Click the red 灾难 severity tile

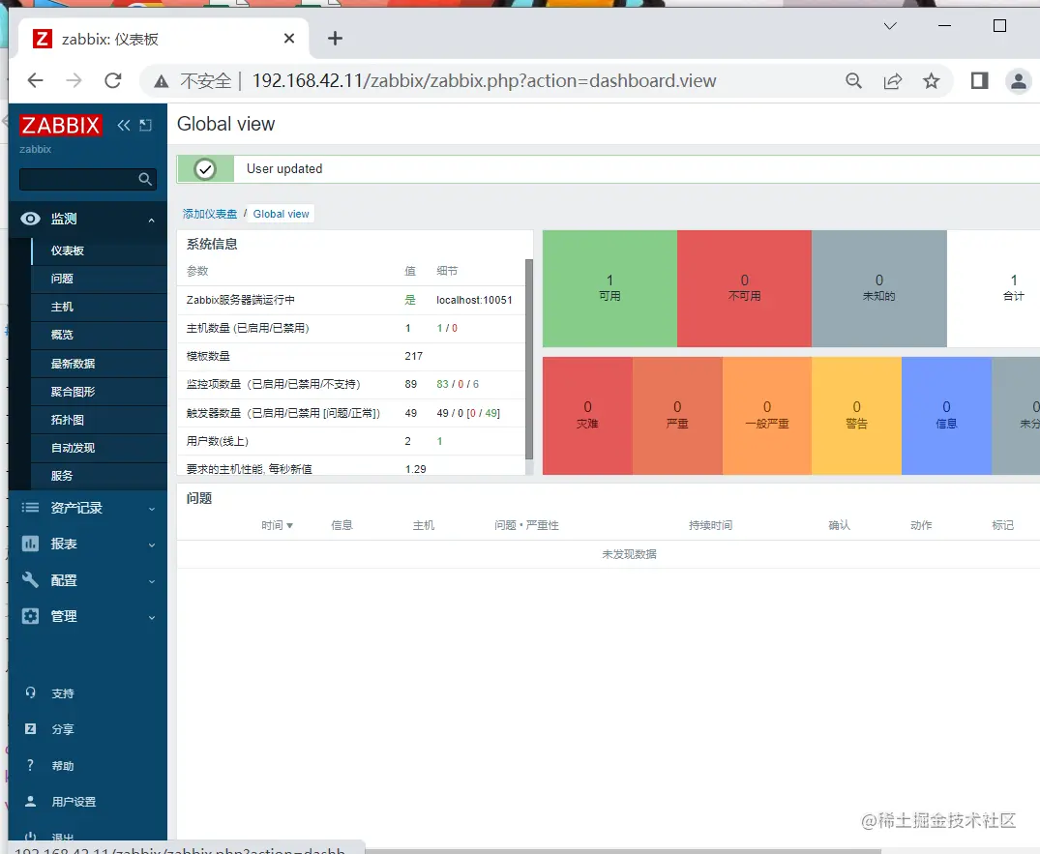pos(587,416)
